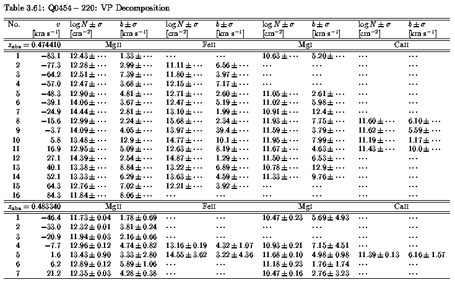Select the MgII column density "11.84±···"
Screen dimensions: 455x285
[x=88, y=195]
